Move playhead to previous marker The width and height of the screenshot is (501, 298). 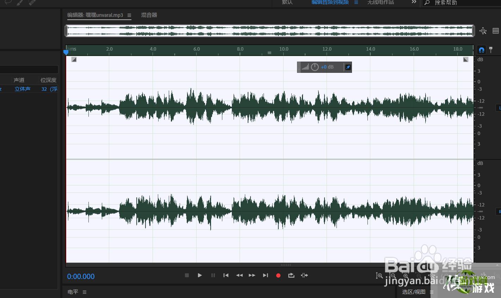(x=226, y=275)
